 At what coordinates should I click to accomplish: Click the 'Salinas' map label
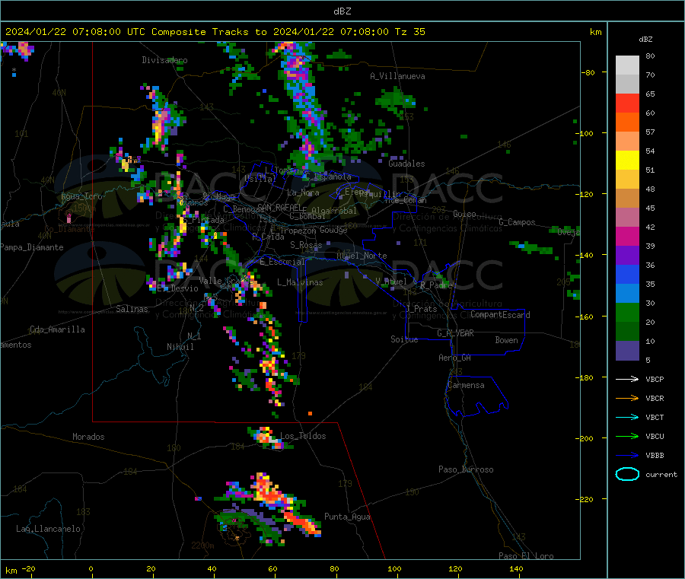132,309
